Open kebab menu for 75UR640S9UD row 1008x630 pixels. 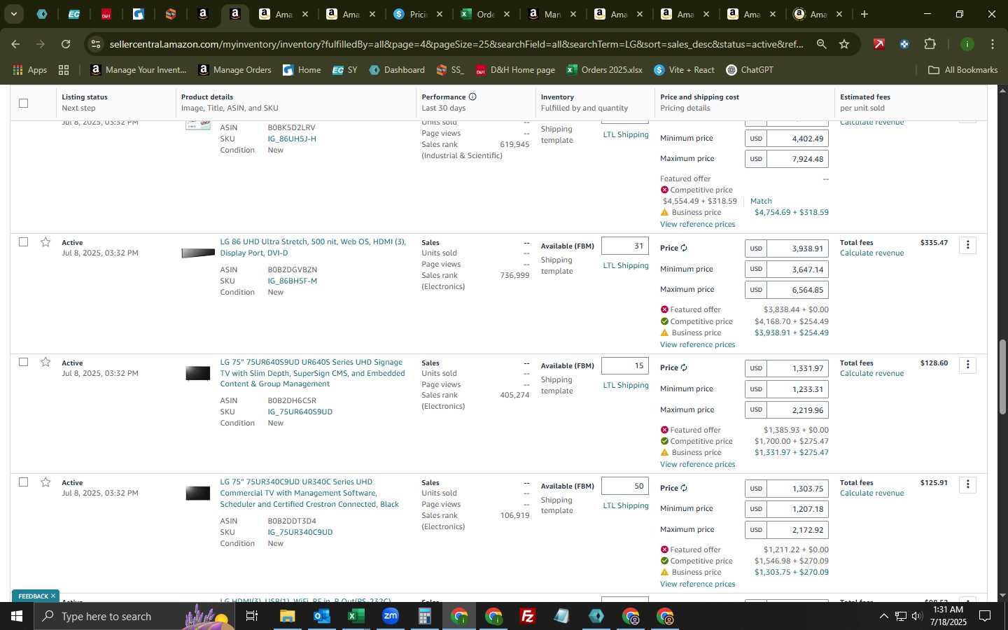(x=967, y=365)
